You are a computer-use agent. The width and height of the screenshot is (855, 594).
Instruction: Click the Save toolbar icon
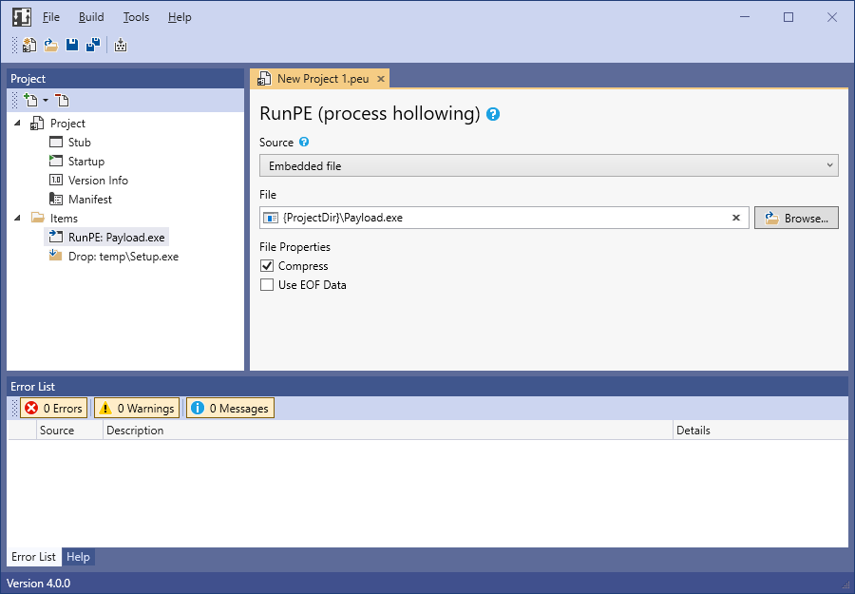point(72,45)
